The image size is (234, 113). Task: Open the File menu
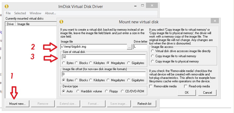(x=8, y=13)
